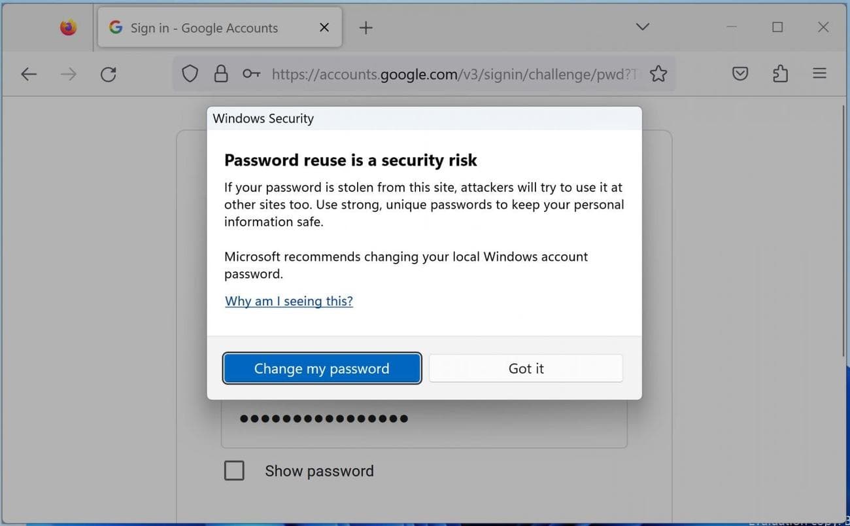850x526 pixels.
Task: Open the Firefox hamburger menu
Action: tap(819, 73)
